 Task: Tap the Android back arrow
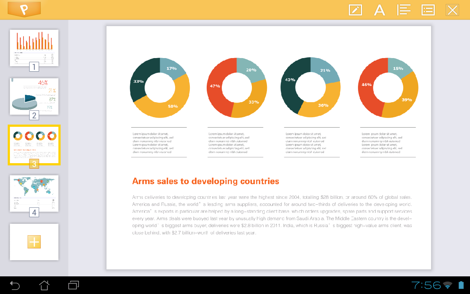[15, 285]
